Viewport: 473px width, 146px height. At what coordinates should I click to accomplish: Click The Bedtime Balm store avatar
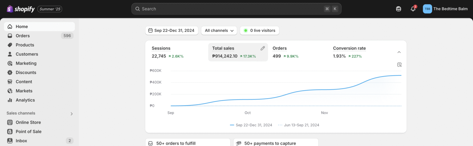point(427,9)
